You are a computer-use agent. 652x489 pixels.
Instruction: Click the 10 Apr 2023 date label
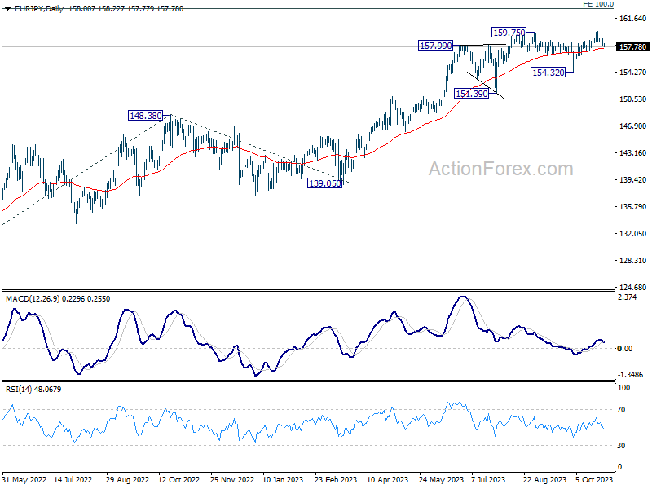tap(388, 480)
